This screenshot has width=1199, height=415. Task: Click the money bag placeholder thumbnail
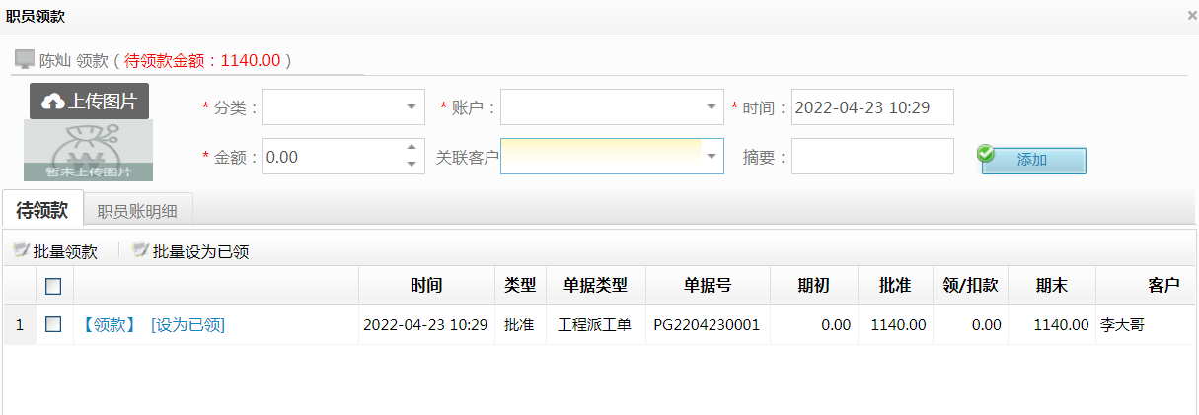click(89, 151)
